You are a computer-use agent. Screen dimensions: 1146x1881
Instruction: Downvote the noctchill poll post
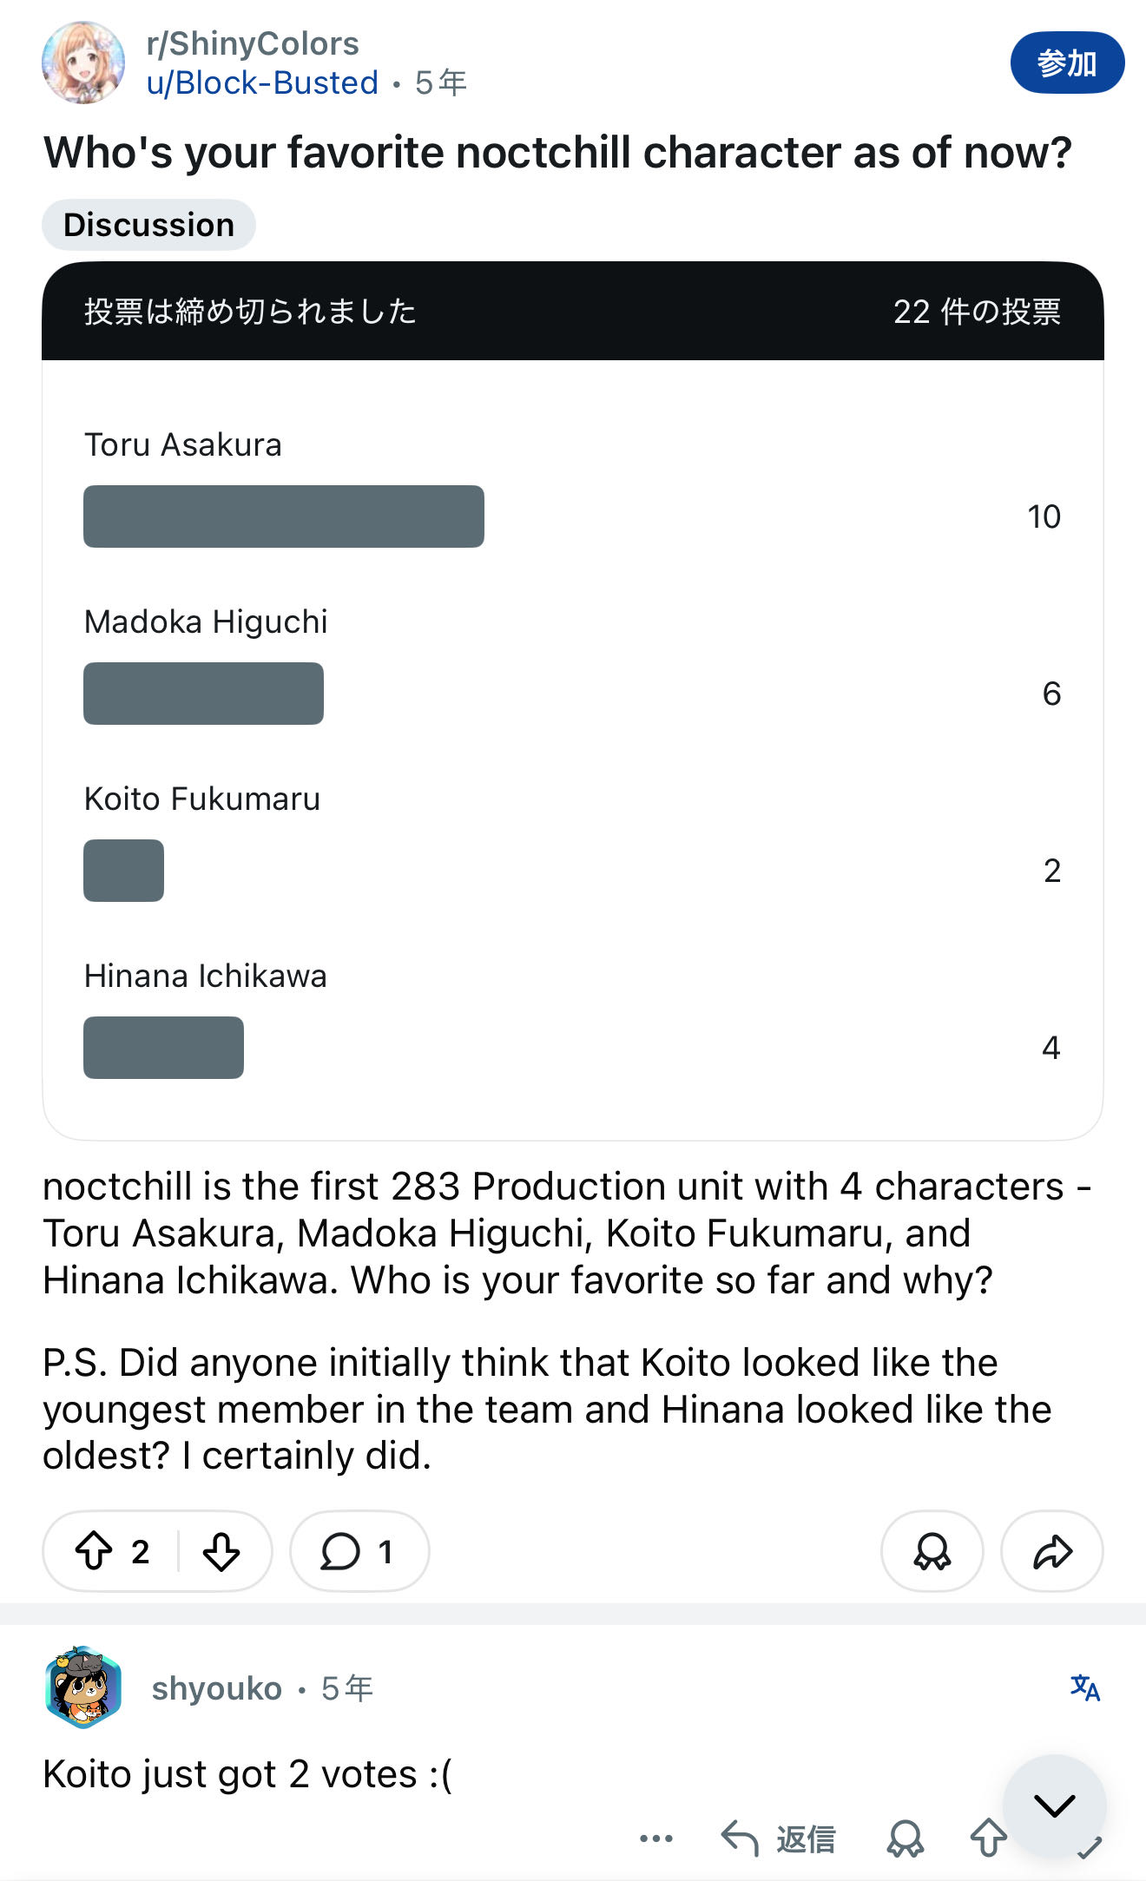(x=221, y=1551)
